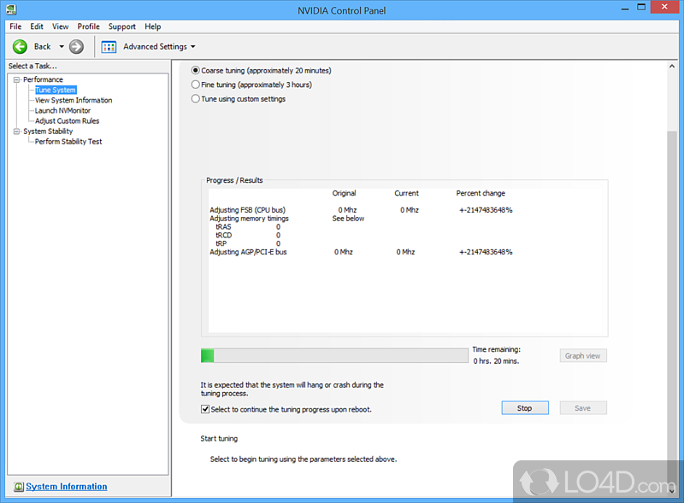Screen dimensions: 684x503
Task: Select View System Information task
Action: (x=74, y=100)
